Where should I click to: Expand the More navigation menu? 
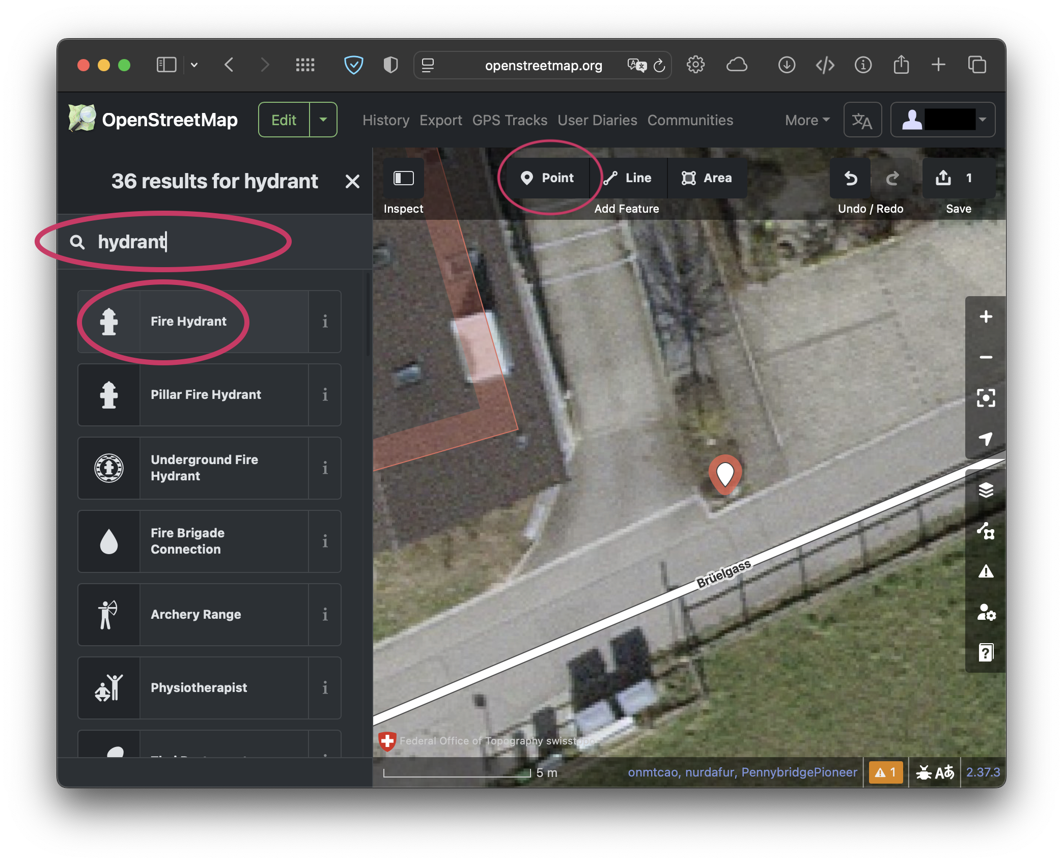tap(807, 120)
